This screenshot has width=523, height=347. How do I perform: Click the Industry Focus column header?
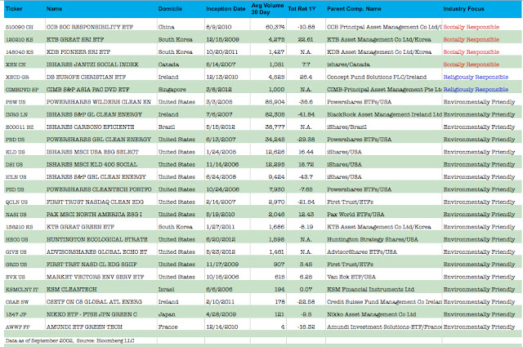click(x=463, y=9)
